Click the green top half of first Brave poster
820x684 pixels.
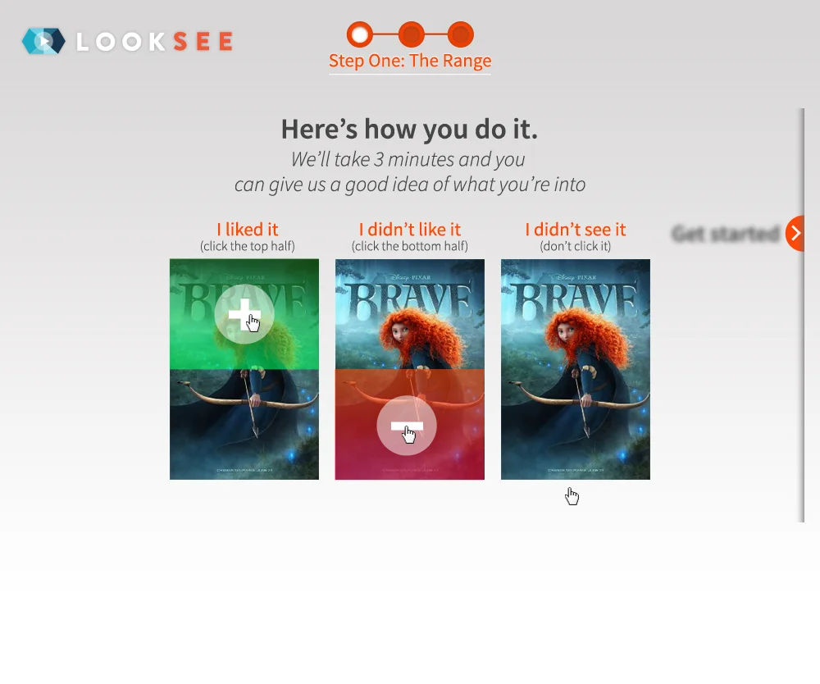pos(244,314)
